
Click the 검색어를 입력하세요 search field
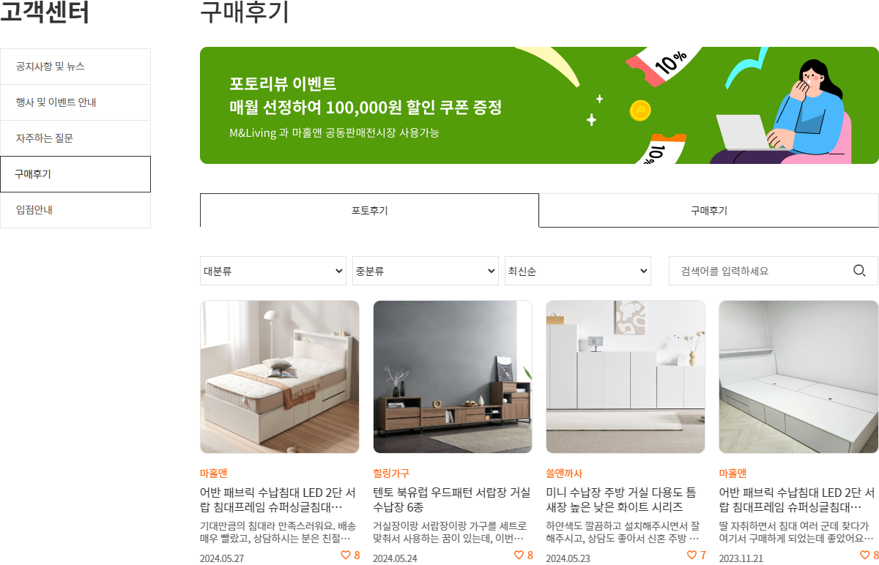coord(762,271)
